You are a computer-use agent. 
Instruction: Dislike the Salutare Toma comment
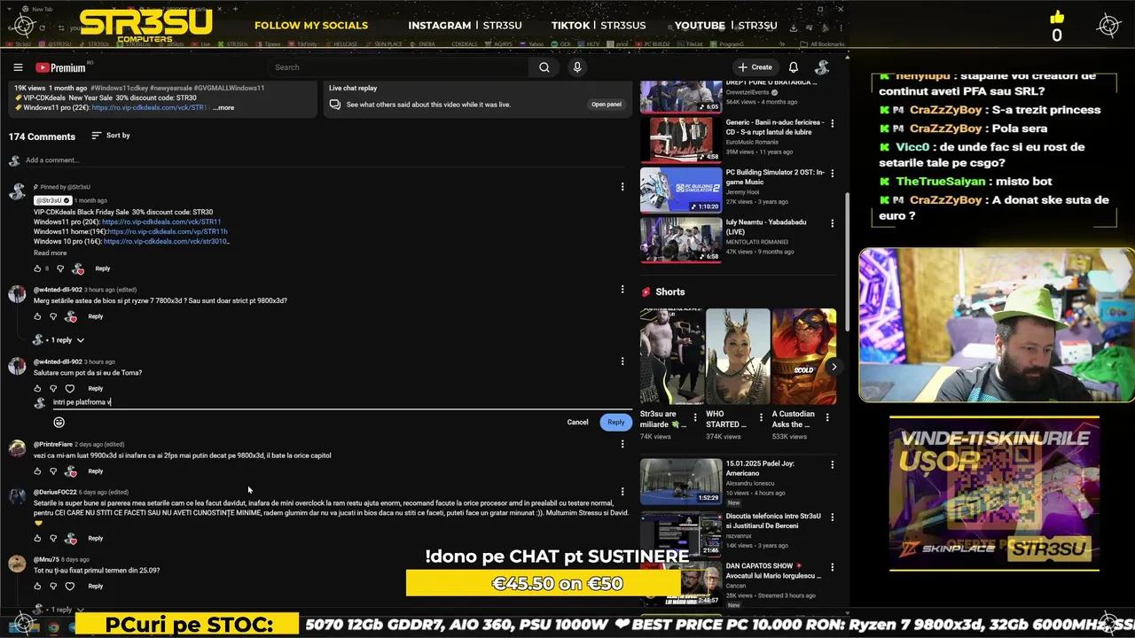(53, 388)
